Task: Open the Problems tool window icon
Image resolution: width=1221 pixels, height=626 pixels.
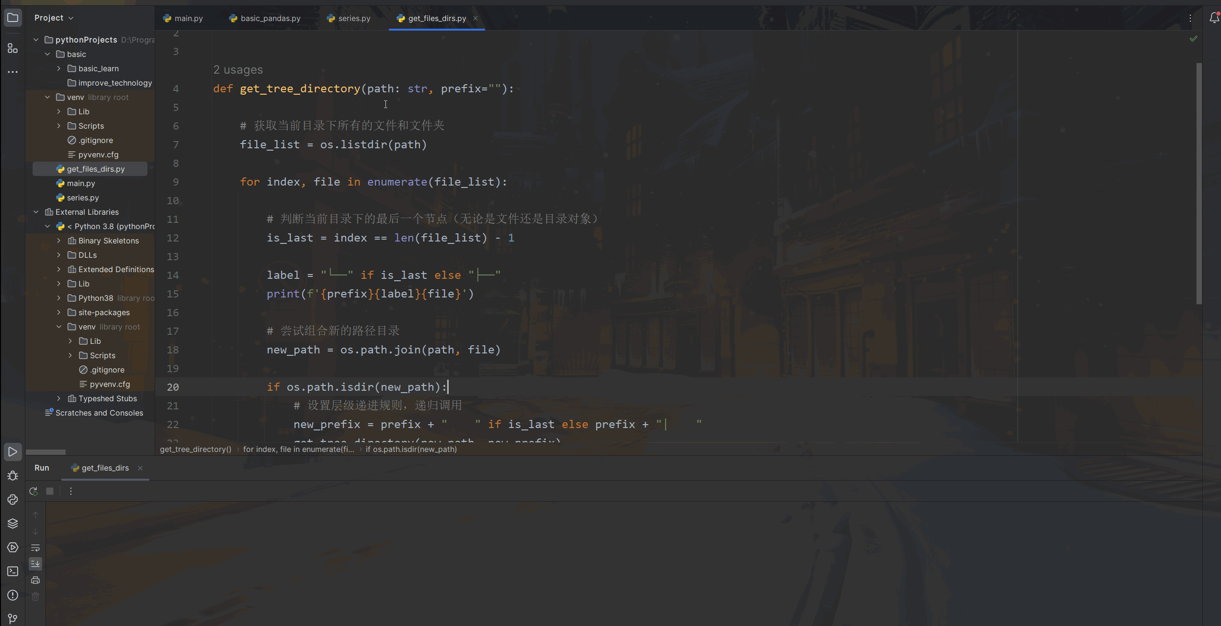Action: point(12,595)
